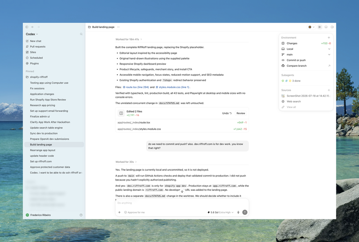Go back with the left arrow icon
This screenshot has height=242, width=359.
click(x=33, y=27)
